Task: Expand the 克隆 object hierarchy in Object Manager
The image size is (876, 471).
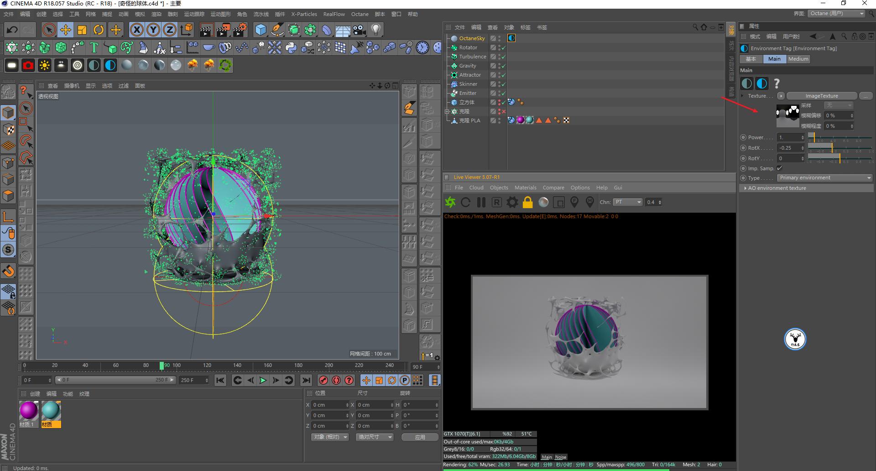Action: [447, 111]
